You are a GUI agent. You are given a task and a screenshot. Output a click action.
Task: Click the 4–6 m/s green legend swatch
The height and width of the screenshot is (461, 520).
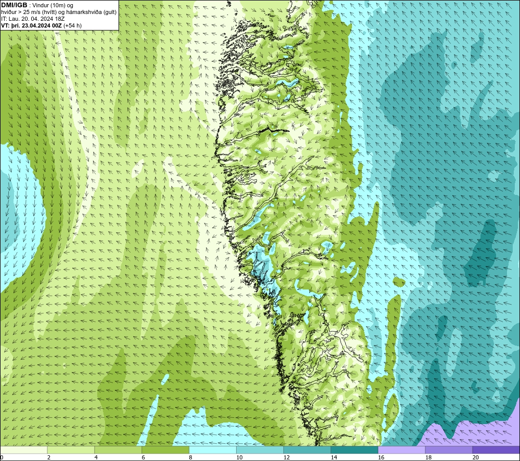pyautogui.click(x=118, y=450)
